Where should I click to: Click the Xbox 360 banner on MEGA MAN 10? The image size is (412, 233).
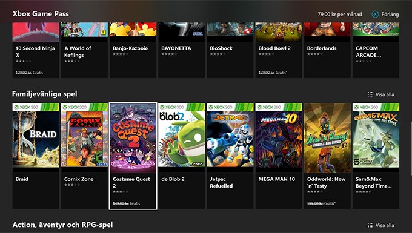point(279,107)
